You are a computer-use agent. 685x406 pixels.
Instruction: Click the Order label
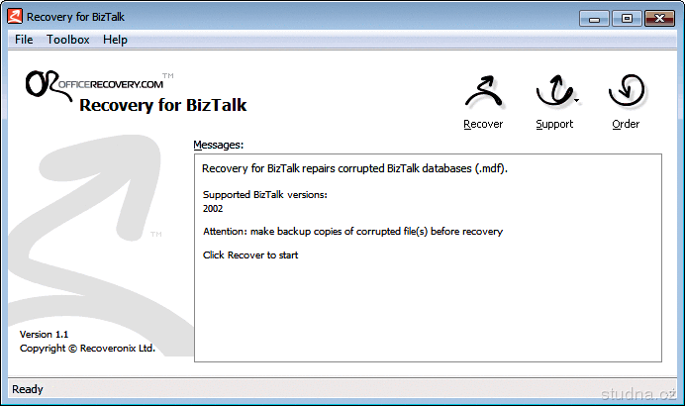point(626,124)
